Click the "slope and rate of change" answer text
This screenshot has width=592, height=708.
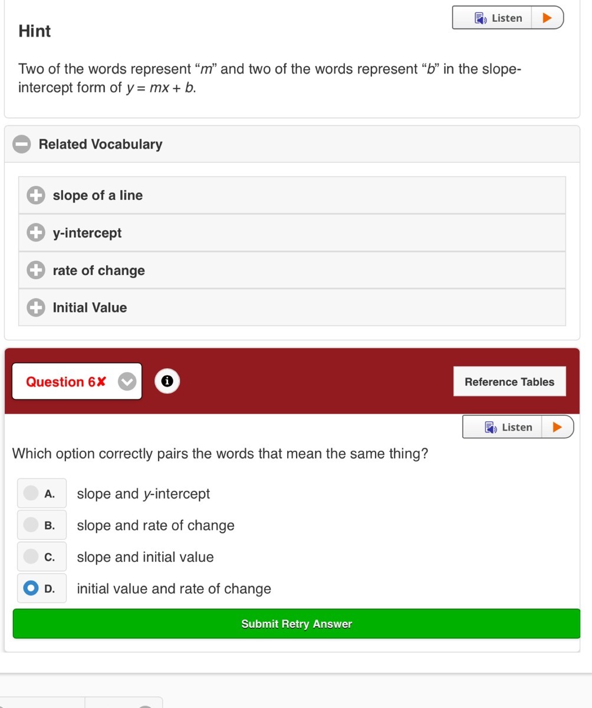(156, 526)
